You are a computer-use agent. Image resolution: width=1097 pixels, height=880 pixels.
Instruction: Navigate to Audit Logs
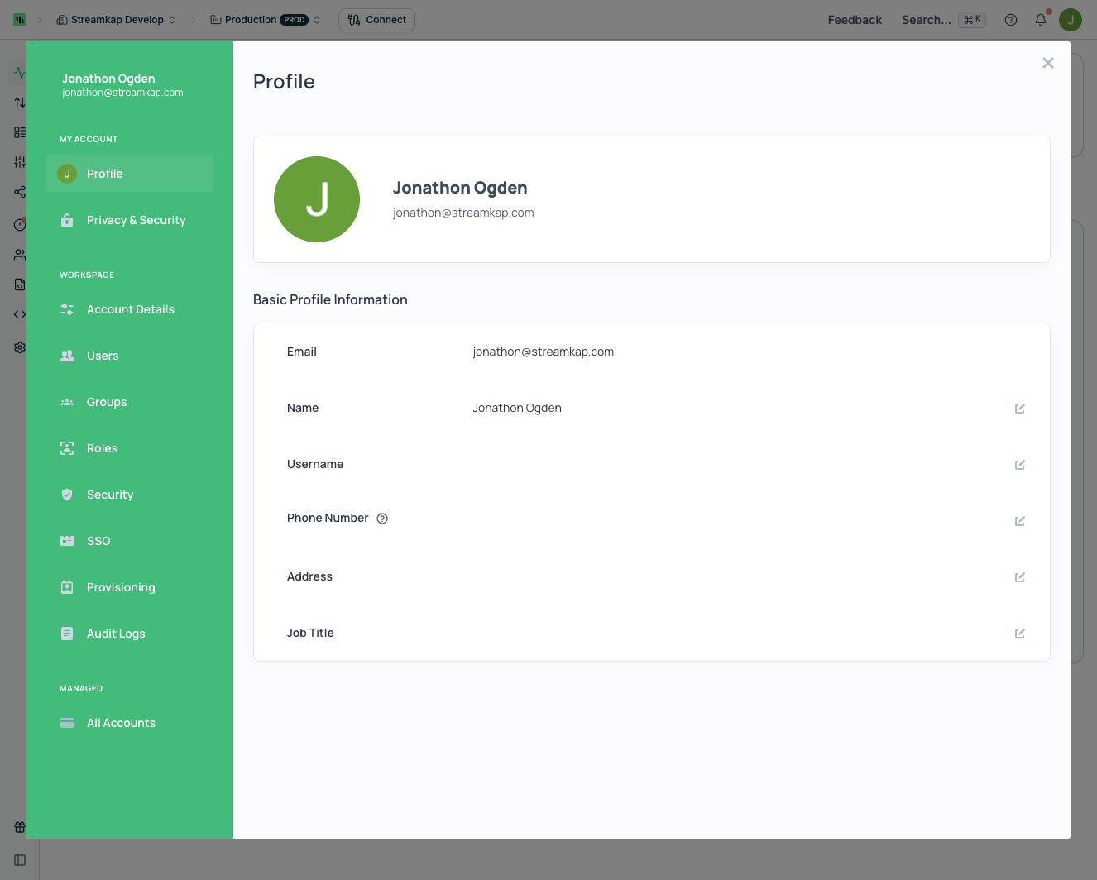tap(117, 633)
